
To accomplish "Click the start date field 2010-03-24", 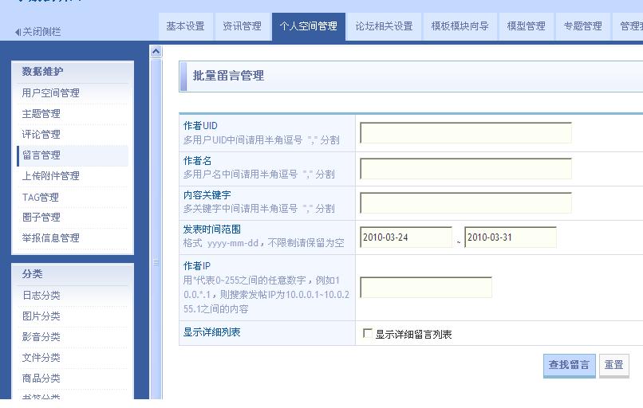I will 405,237.
